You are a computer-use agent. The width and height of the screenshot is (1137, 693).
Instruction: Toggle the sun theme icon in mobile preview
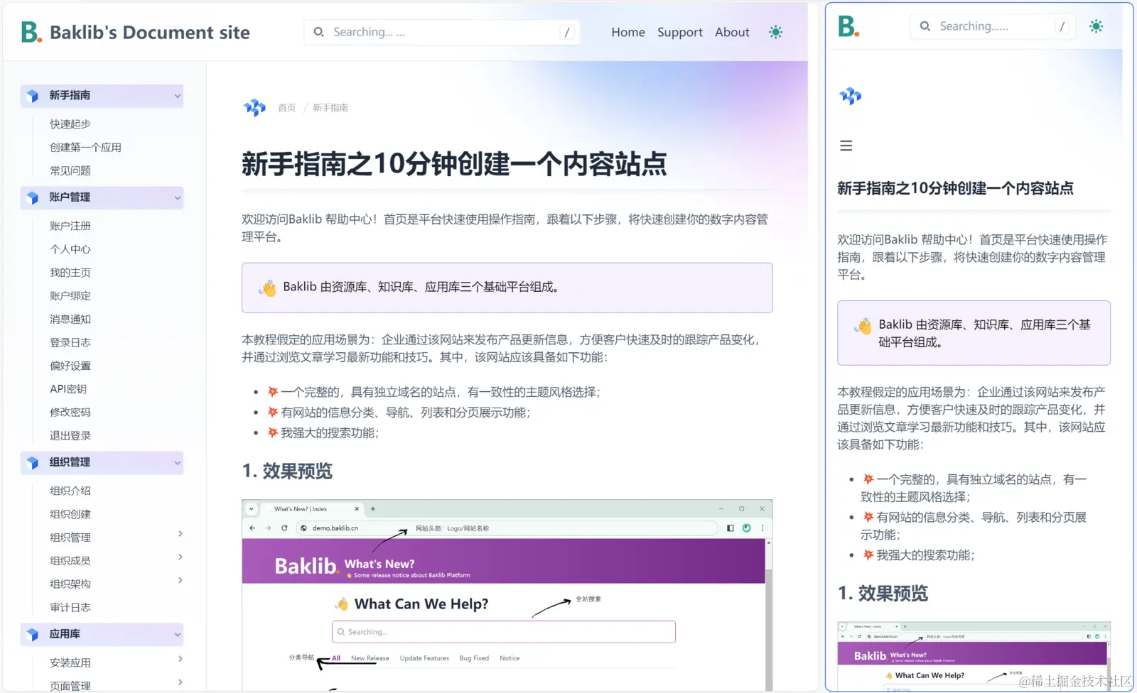coord(1096,26)
